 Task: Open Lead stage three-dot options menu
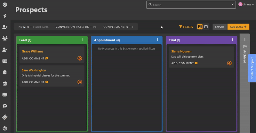pos(83,40)
